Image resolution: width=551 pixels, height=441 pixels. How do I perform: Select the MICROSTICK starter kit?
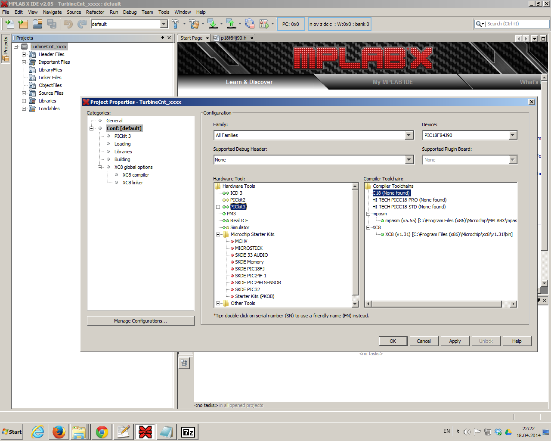click(x=249, y=248)
